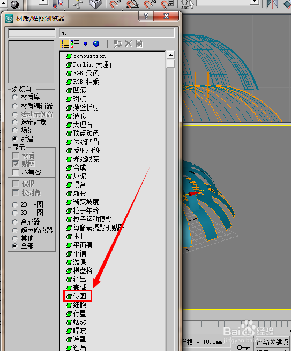Open the named selection sets dropdown arrow
The height and width of the screenshot is (351, 291).
click(x=255, y=2)
